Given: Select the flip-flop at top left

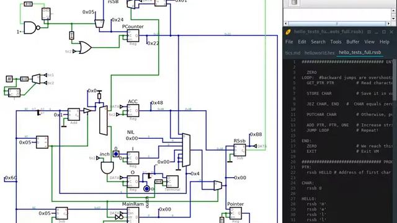Looking at the screenshot, I should coord(46,14).
